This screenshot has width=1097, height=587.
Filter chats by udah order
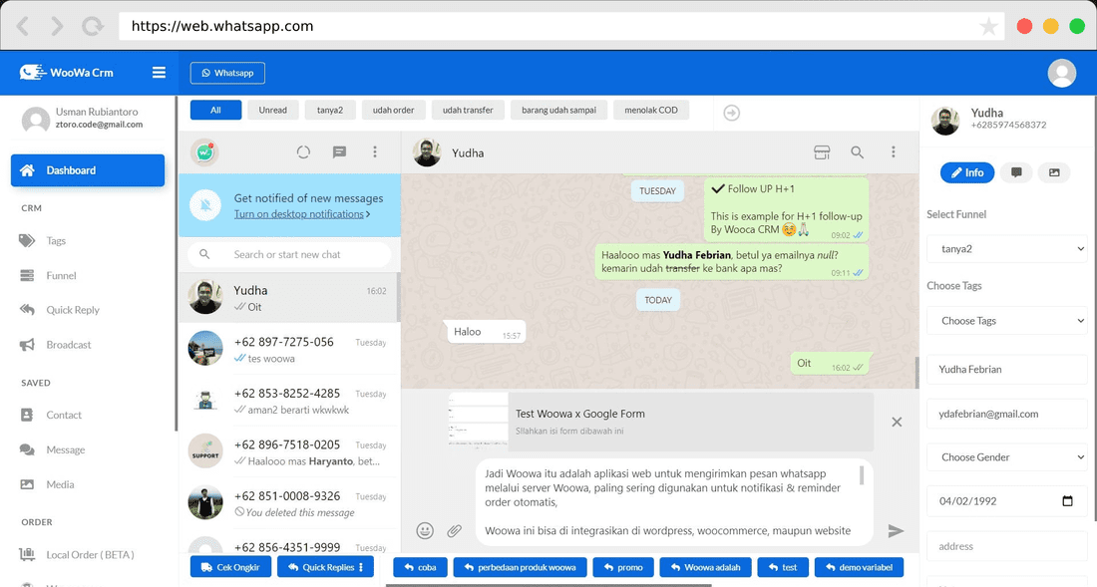393,110
